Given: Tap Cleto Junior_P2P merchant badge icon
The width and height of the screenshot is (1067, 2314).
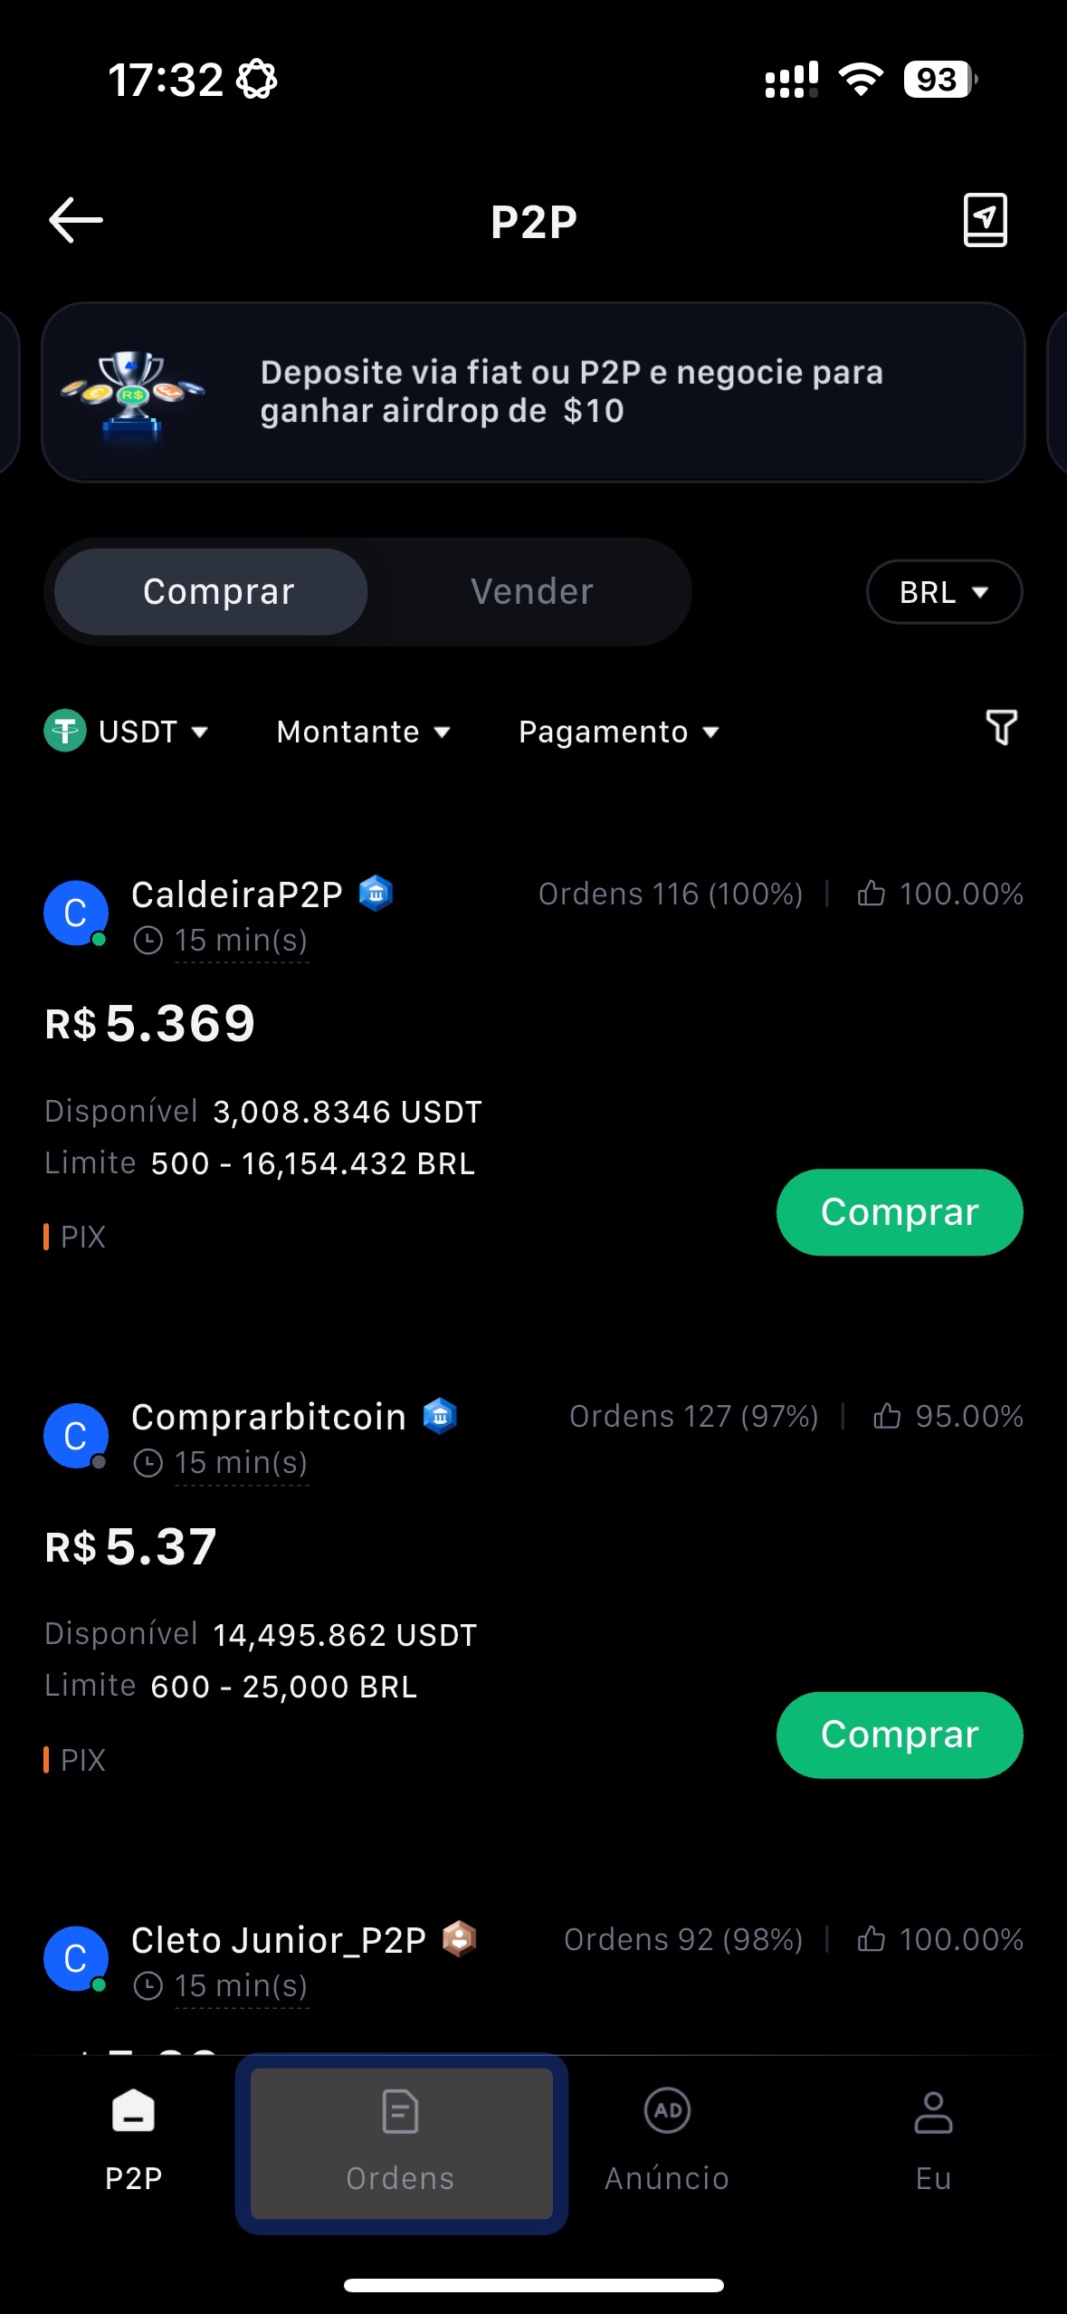Looking at the screenshot, I should [x=460, y=1938].
